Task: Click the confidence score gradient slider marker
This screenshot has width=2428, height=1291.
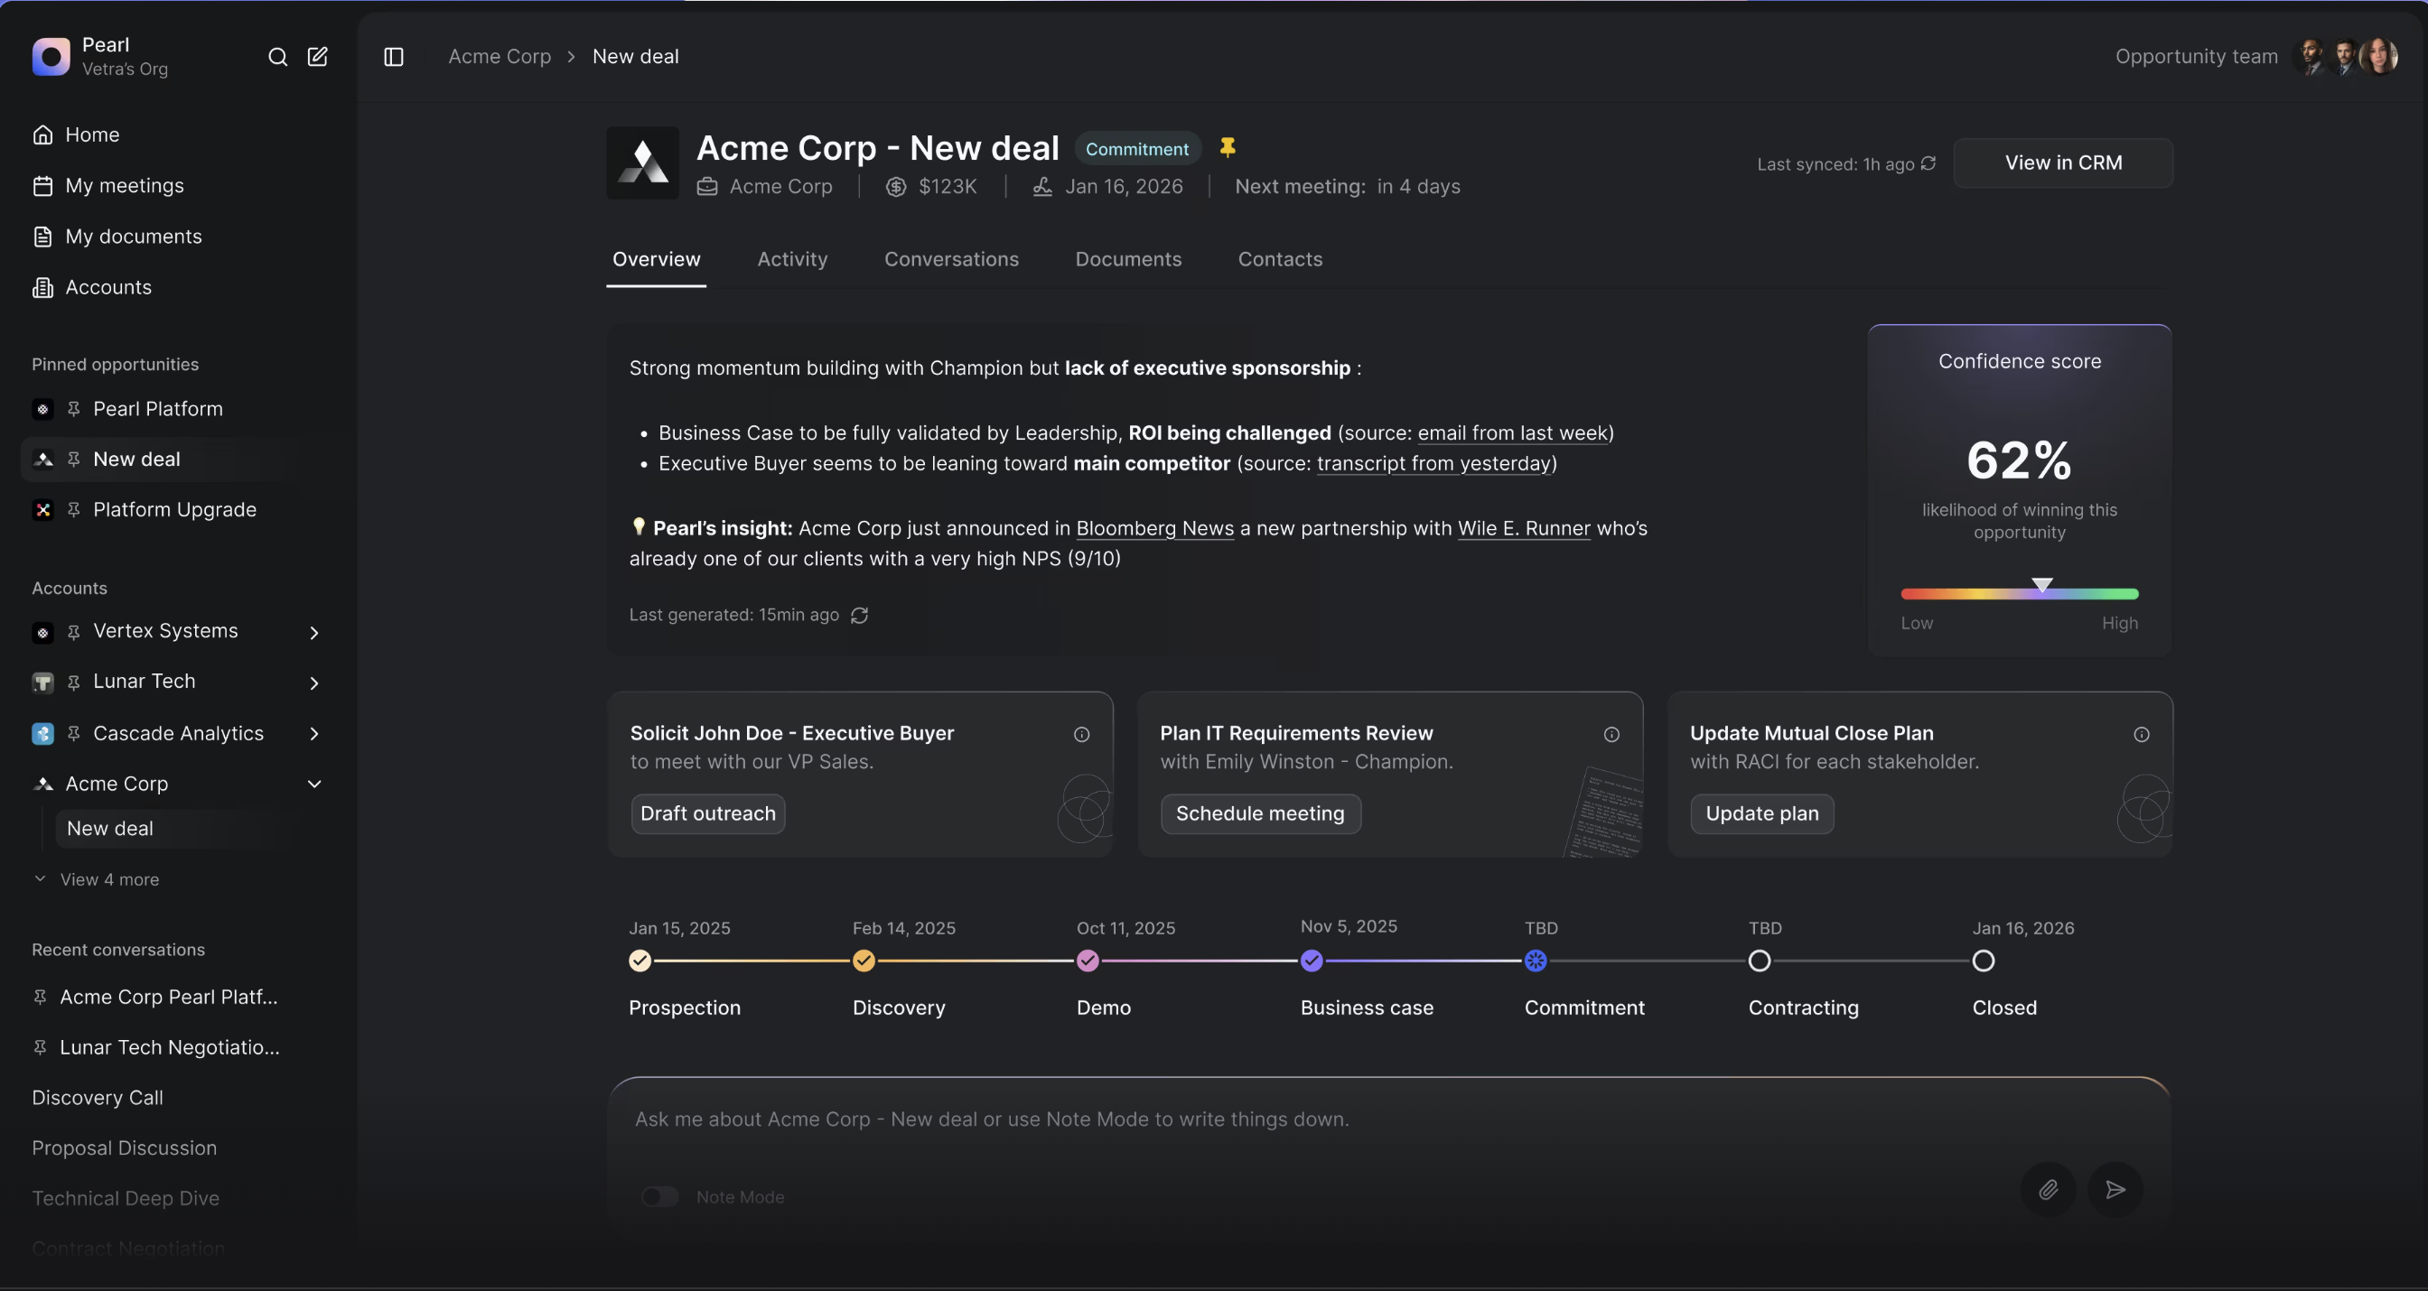Action: 2041,586
